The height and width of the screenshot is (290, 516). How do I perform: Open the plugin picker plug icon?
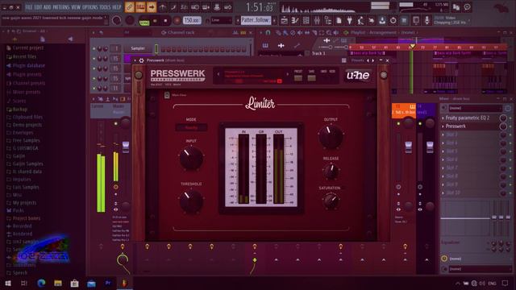tap(349, 21)
